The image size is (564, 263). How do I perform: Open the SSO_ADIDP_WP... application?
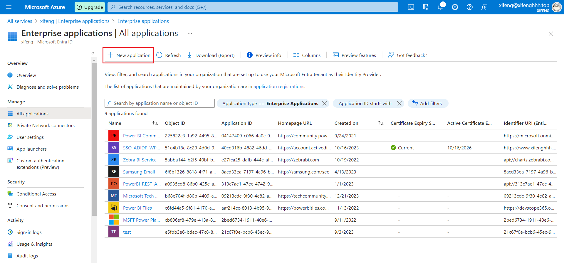click(x=142, y=148)
